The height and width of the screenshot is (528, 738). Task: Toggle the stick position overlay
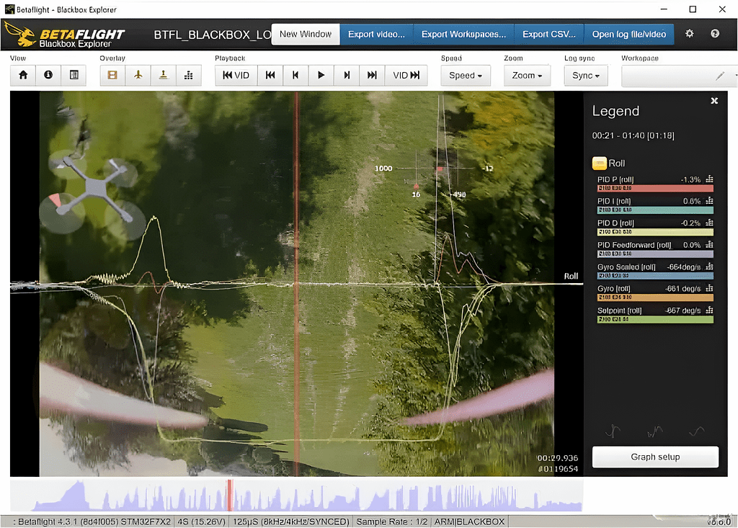pos(164,75)
